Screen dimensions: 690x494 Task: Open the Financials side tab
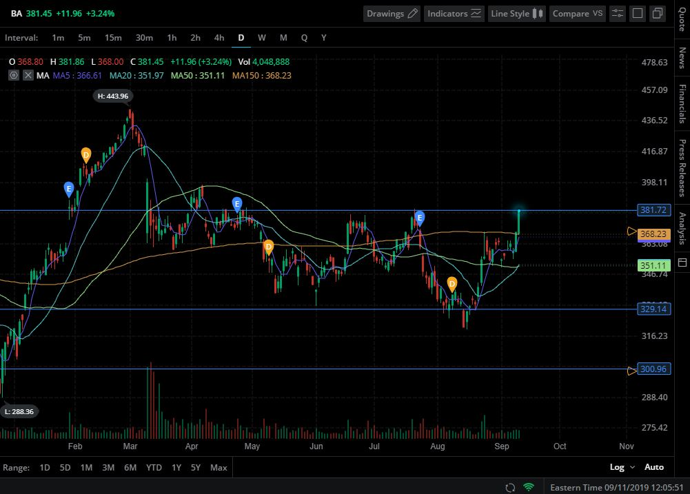(x=682, y=104)
